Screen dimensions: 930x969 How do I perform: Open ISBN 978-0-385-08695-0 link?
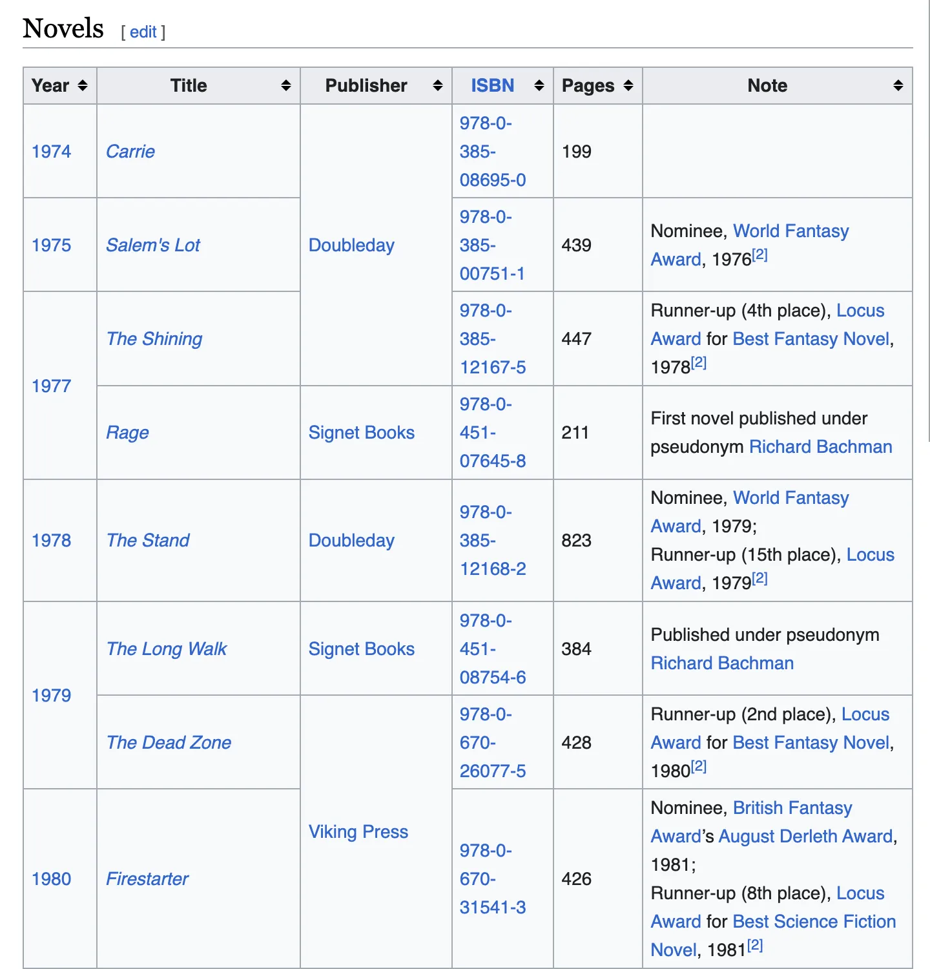pos(493,151)
